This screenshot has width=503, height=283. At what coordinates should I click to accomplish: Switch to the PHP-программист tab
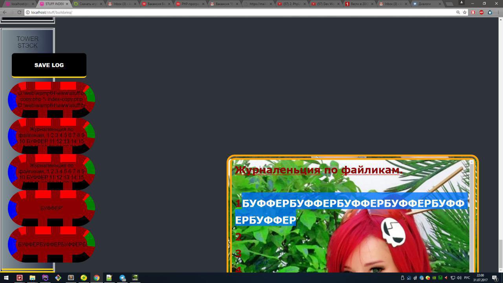[x=189, y=4]
